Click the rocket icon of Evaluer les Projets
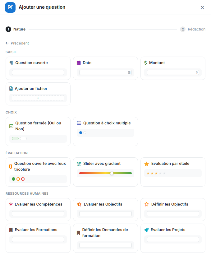 [146, 230]
